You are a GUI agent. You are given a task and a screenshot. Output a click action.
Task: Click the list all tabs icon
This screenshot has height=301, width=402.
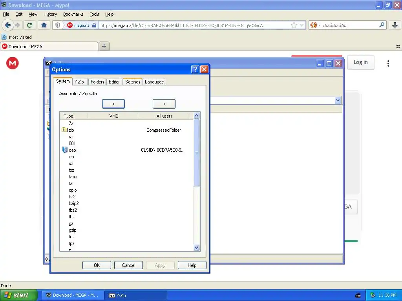click(398, 46)
